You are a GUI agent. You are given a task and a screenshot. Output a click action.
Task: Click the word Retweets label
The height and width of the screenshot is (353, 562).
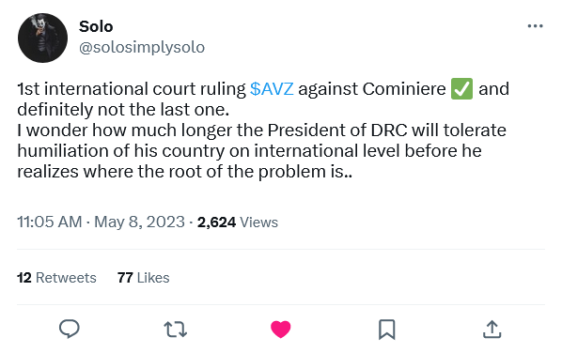(x=66, y=278)
